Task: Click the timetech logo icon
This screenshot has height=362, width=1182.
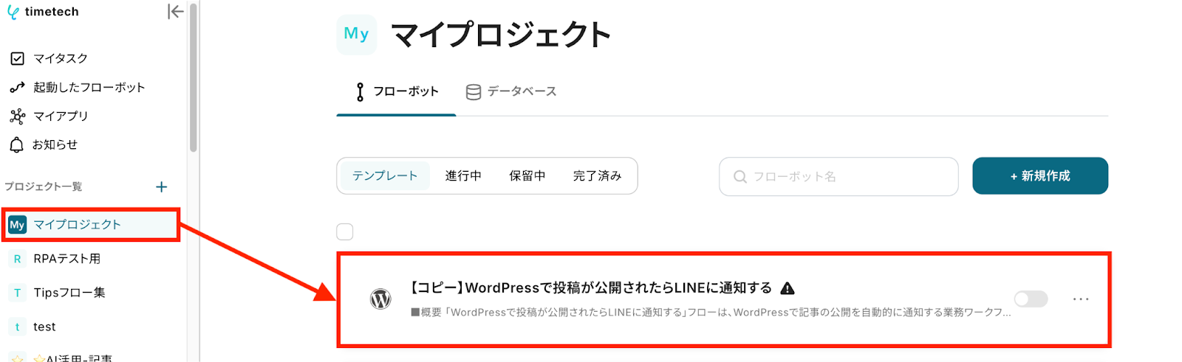Action: 13,12
